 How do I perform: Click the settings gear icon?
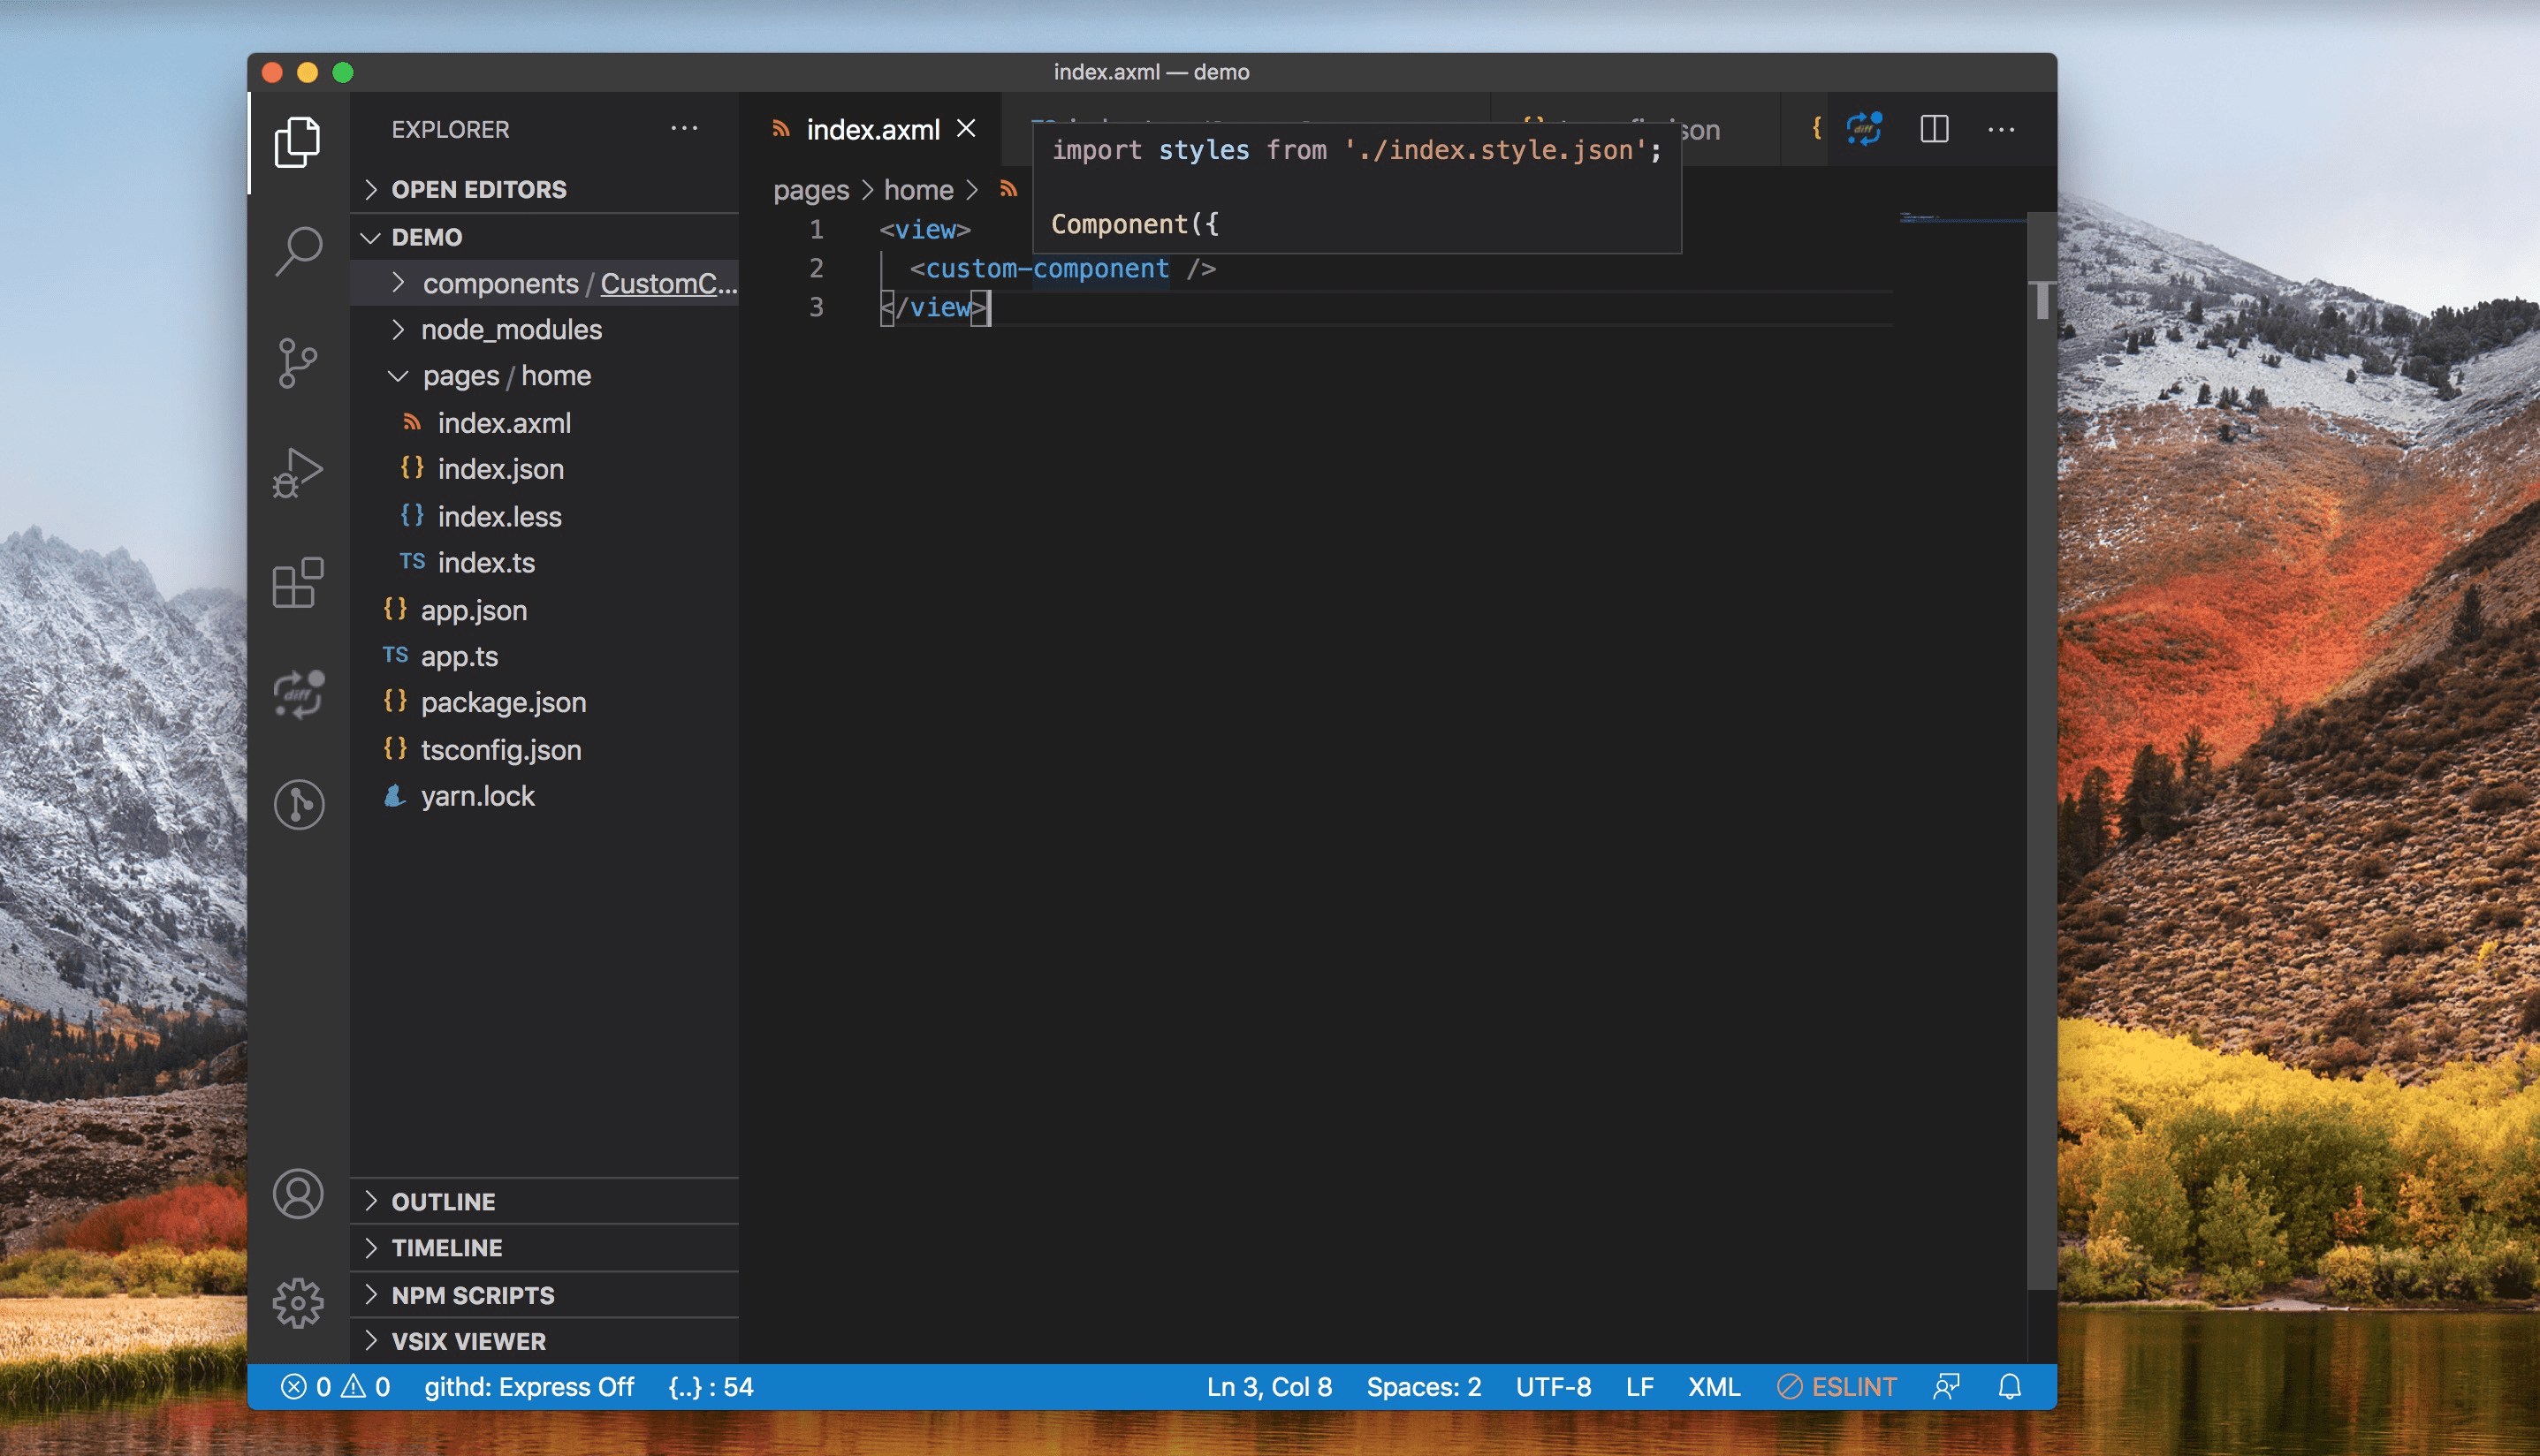point(297,1297)
